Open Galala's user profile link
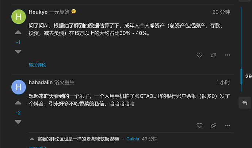This screenshot has height=148, width=252. (x=133, y=139)
